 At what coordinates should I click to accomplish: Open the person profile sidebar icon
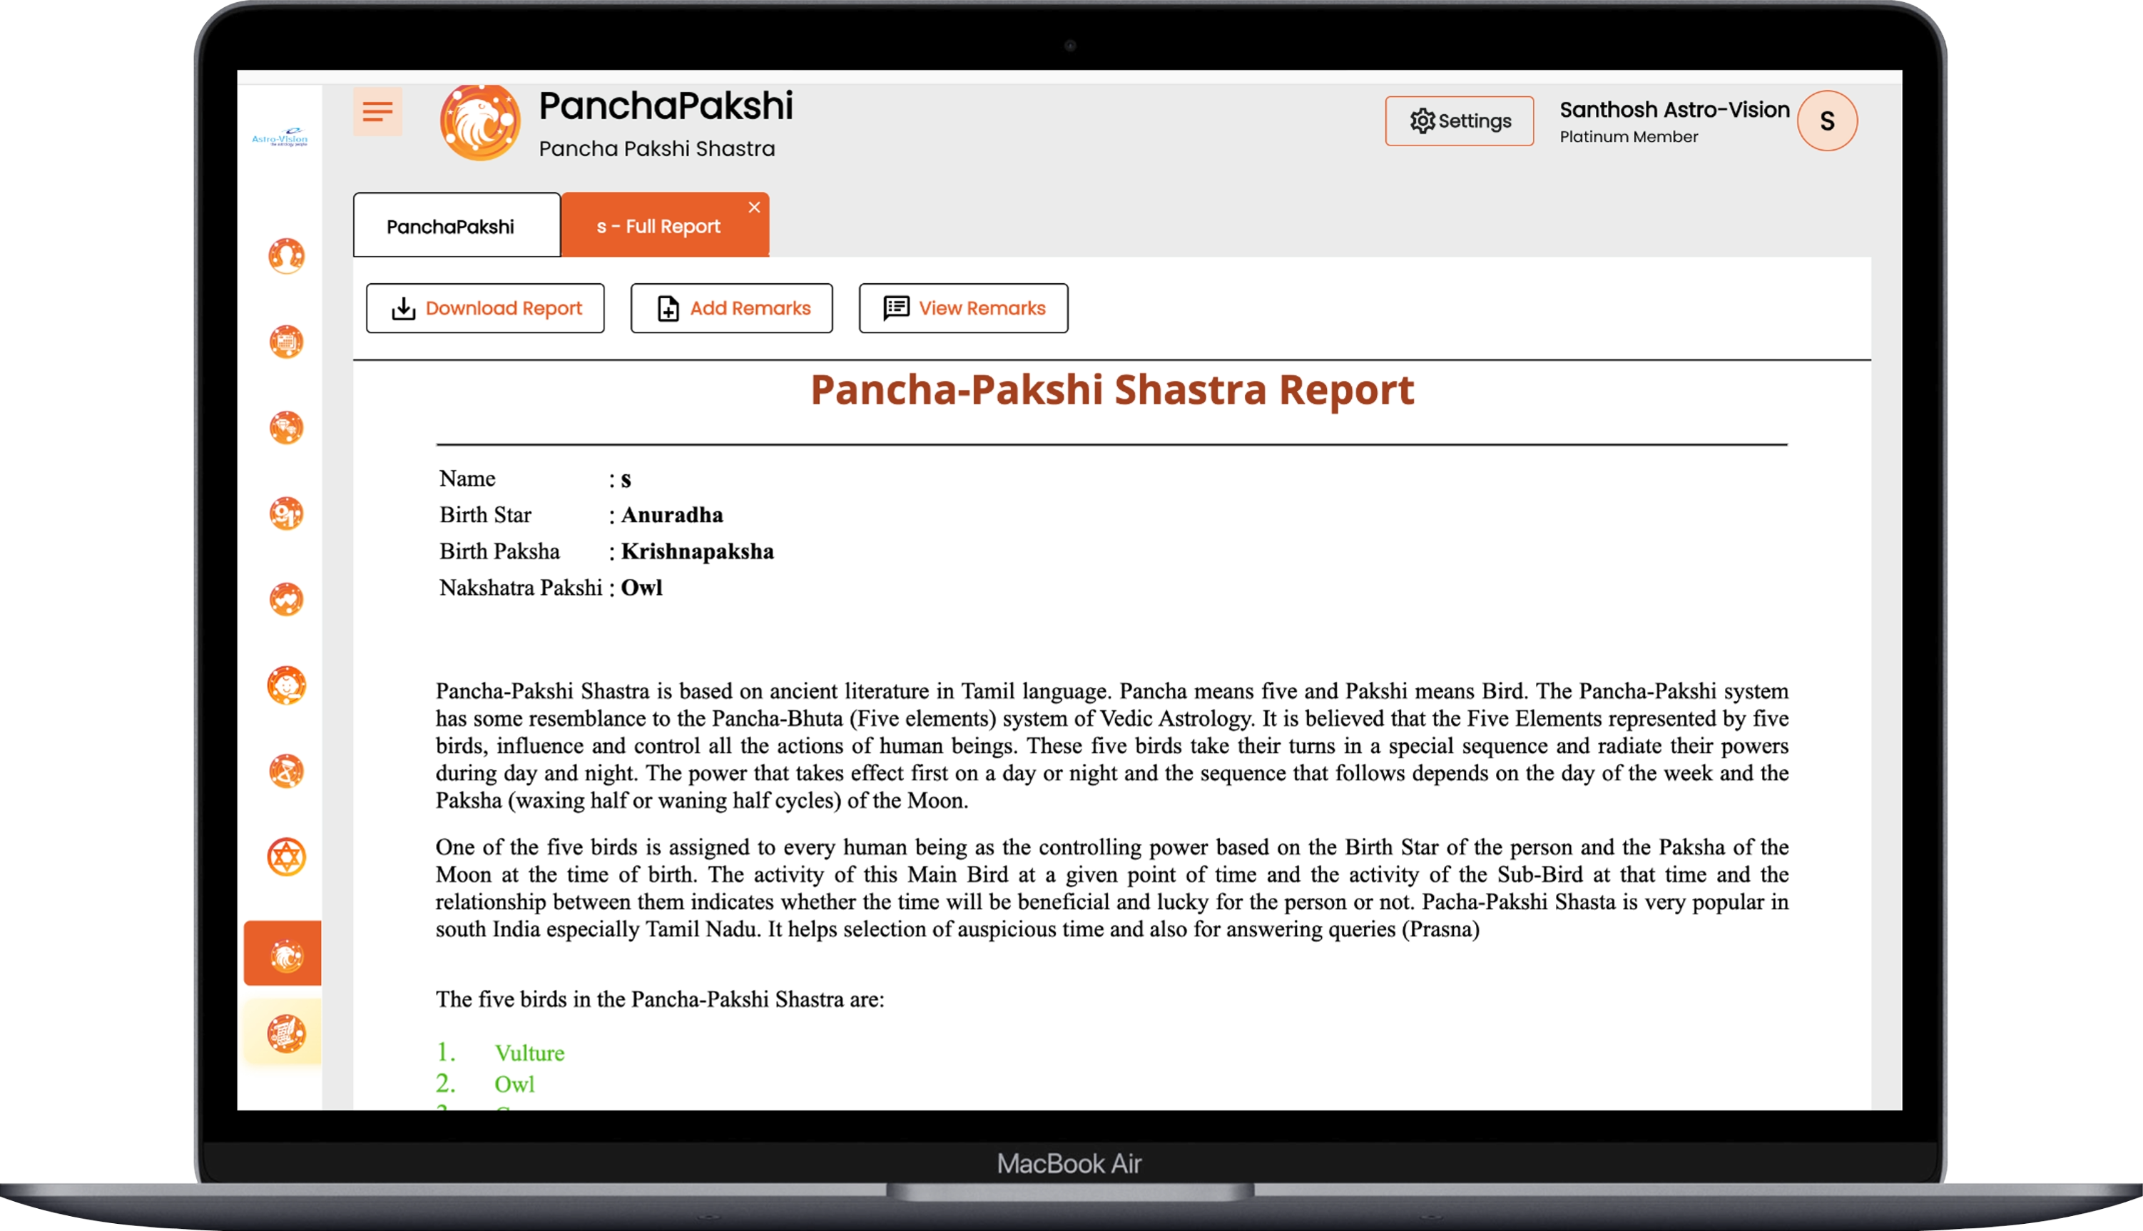pos(287,256)
